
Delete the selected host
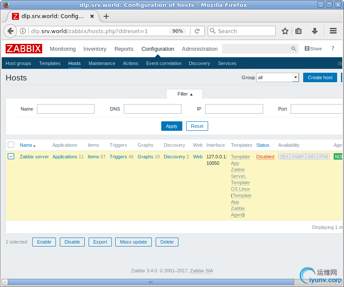point(167,242)
